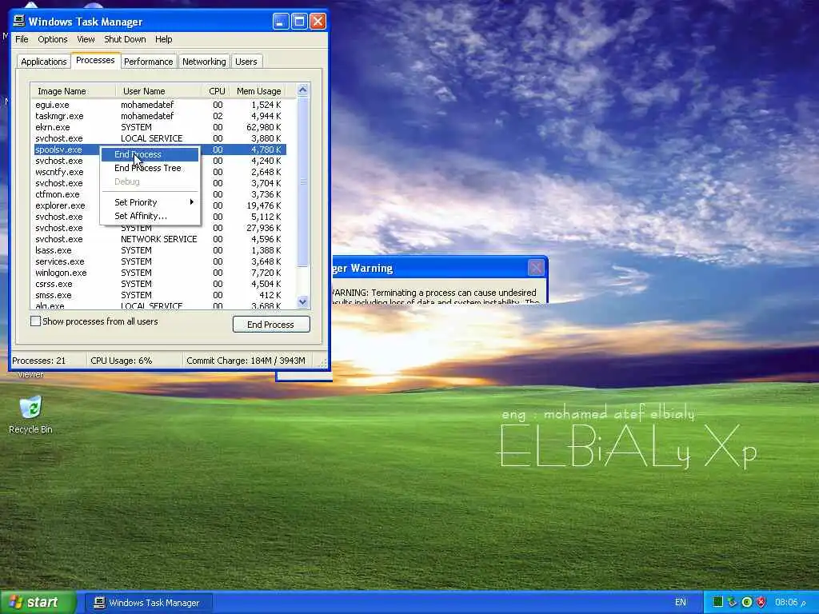The width and height of the screenshot is (819, 614).
Task: Click CPU Usage: 6% in status bar
Action: [x=122, y=361]
